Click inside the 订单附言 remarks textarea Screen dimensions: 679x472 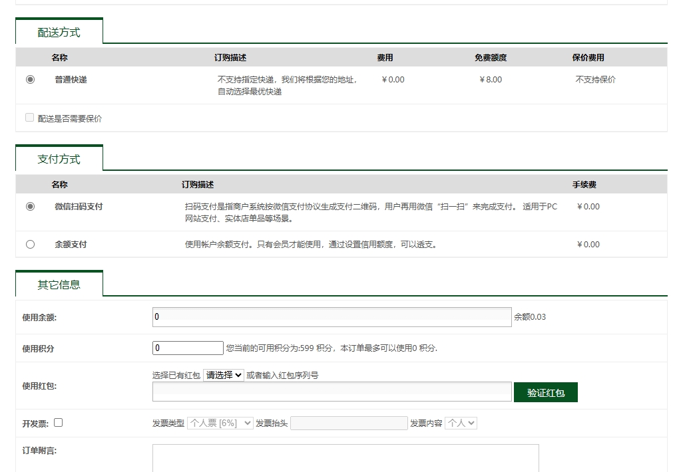pos(345,459)
